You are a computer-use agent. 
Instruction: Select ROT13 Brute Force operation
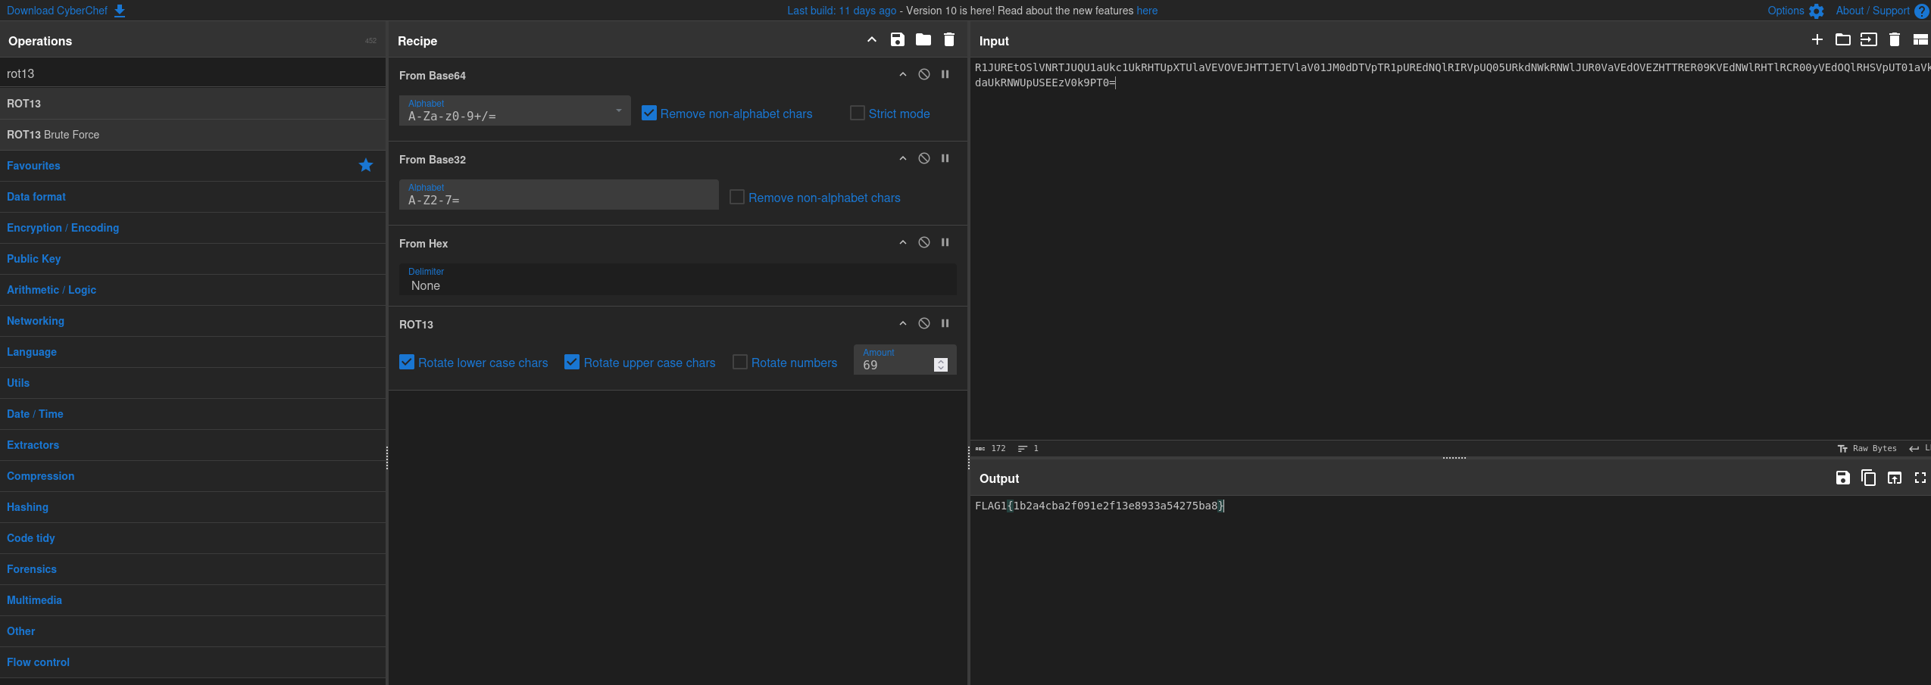pyautogui.click(x=192, y=135)
